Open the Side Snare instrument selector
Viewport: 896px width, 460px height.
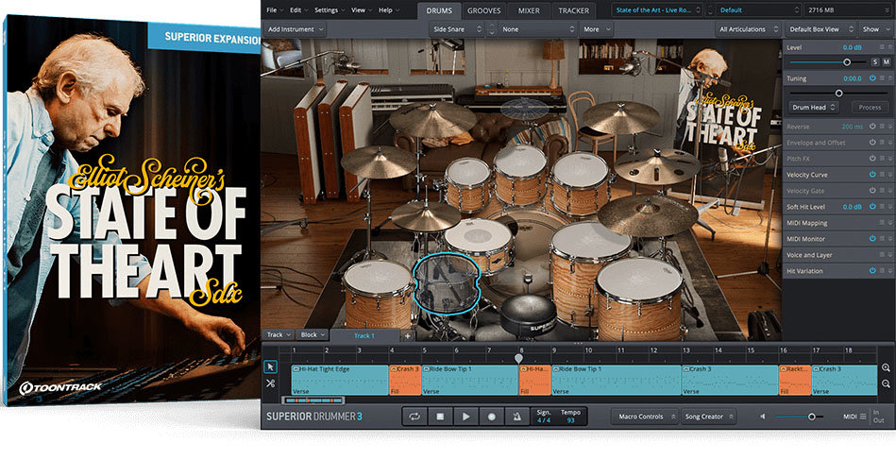pyautogui.click(x=457, y=29)
